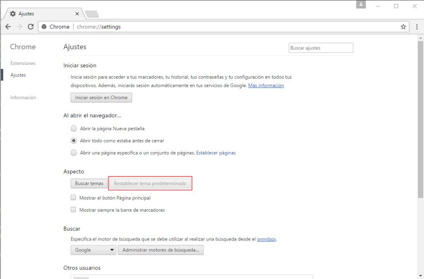The height and width of the screenshot is (279, 424).
Task: Enable "Mostrar siempre la barra de marcadores"
Action: click(x=74, y=210)
